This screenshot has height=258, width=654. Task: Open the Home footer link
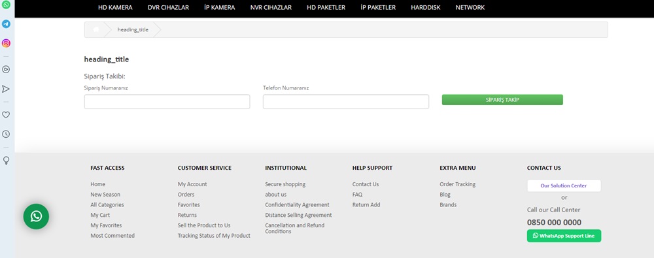(97, 184)
